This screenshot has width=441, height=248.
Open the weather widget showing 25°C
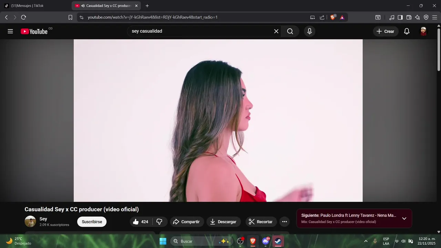(19, 241)
